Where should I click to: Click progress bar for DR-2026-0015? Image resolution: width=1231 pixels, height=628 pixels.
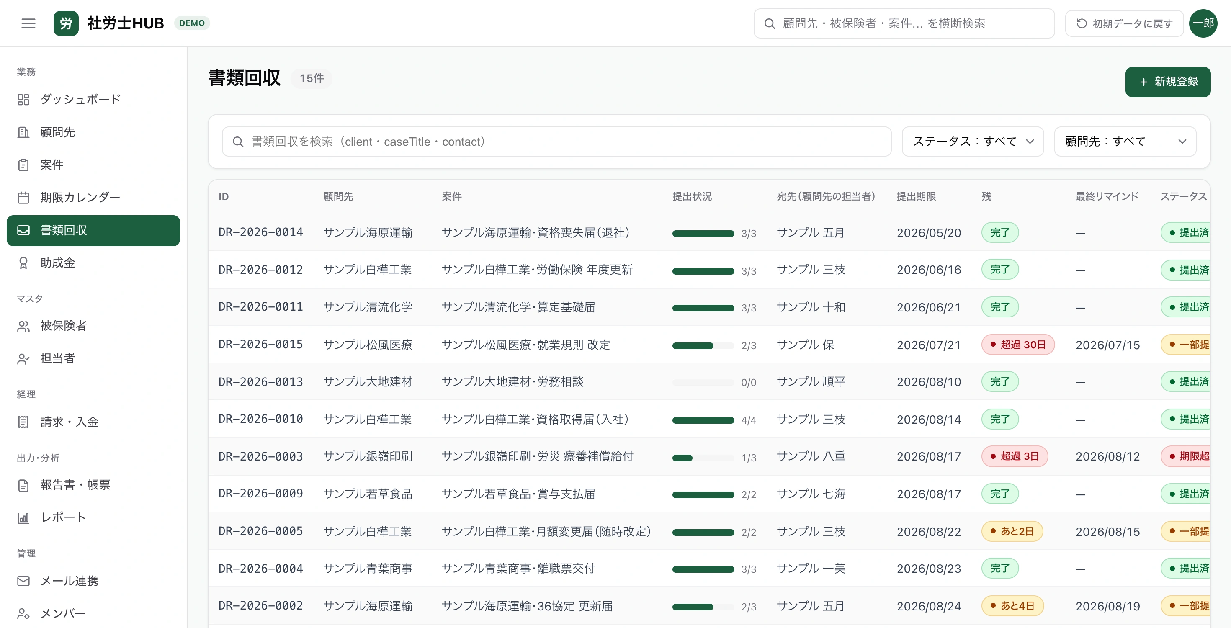coord(703,345)
